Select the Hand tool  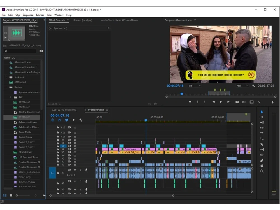[x=262, y=166]
